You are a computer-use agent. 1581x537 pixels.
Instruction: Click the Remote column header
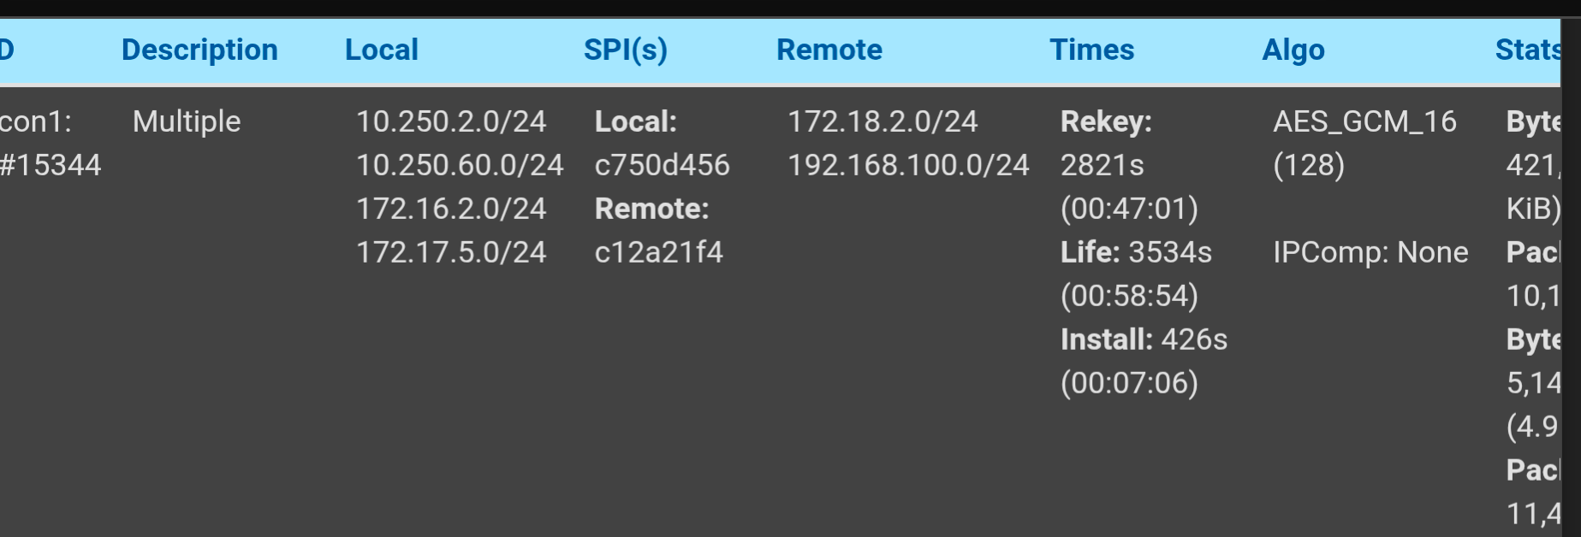point(829,50)
